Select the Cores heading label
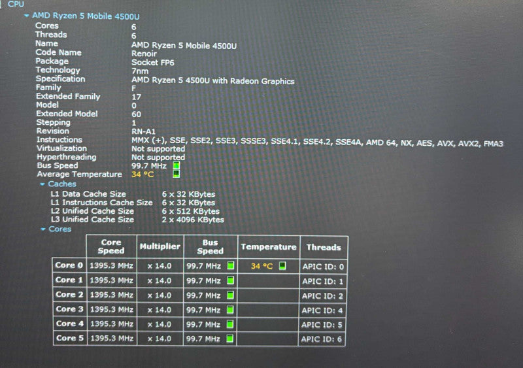This screenshot has width=523, height=368. [x=60, y=229]
